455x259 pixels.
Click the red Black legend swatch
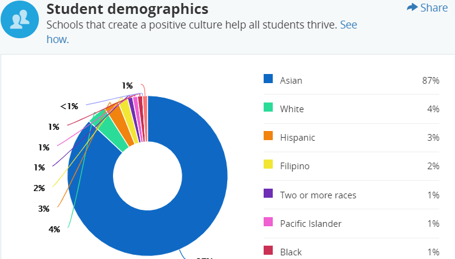coord(268,251)
